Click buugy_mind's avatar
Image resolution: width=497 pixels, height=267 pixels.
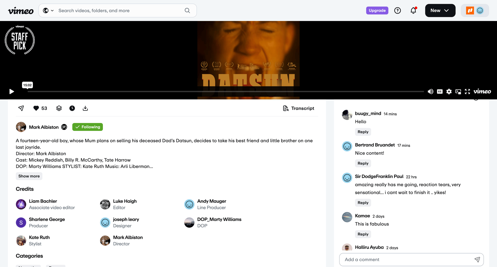[347, 115]
